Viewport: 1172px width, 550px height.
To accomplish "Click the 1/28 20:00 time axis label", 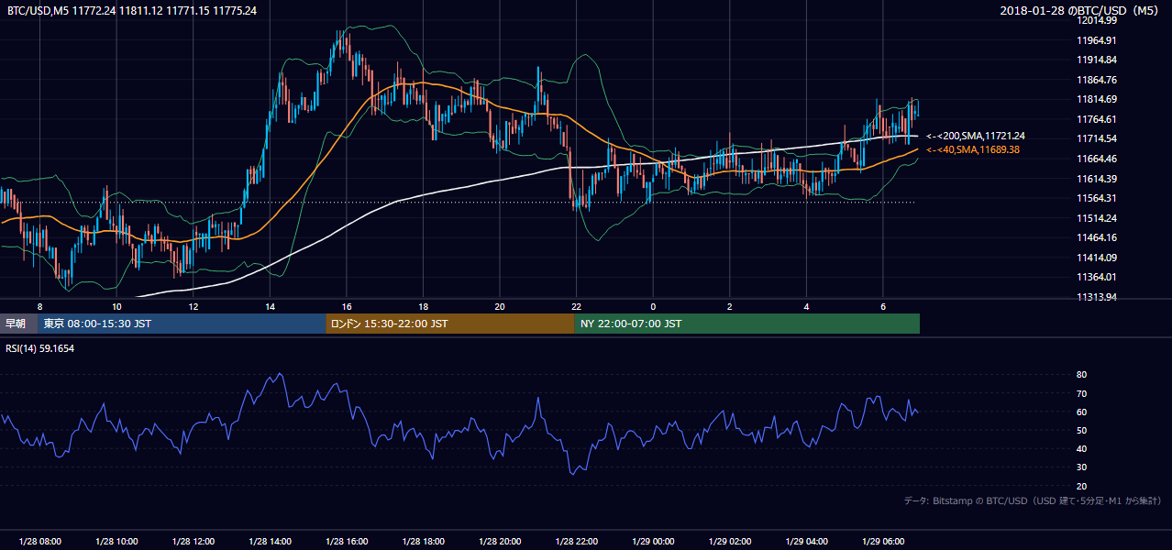I will coord(500,542).
